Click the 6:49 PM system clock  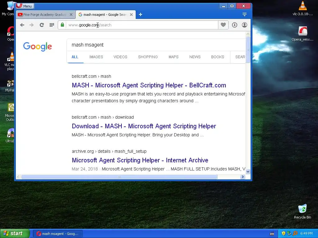pos(306,234)
